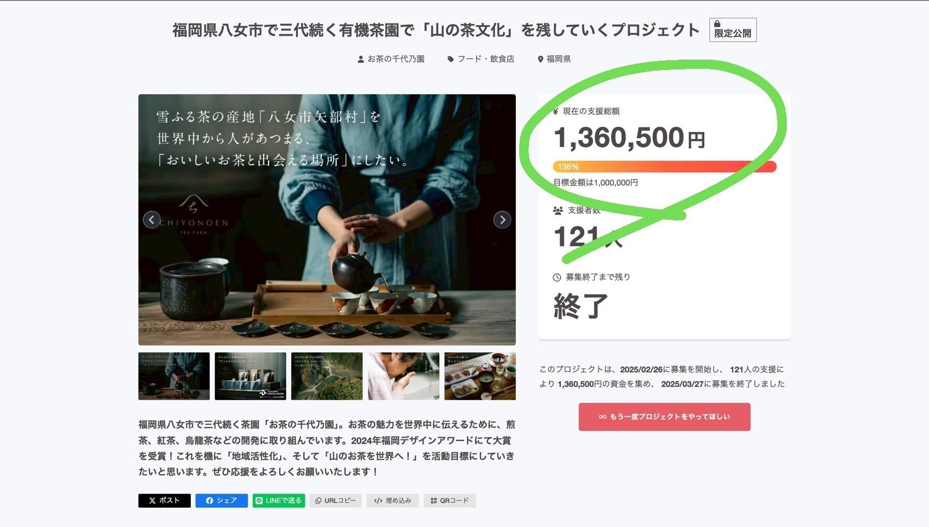Share the project on Facebook via シェア
Screen dimensions: 929x527
coord(222,501)
